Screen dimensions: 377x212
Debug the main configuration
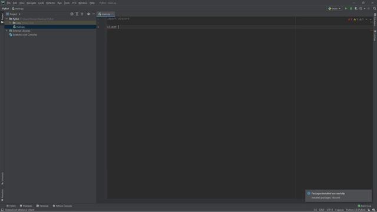click(351, 9)
